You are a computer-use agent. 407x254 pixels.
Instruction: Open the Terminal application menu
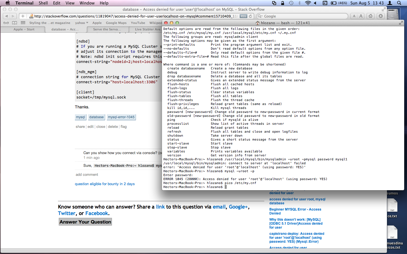(x=24, y=3)
